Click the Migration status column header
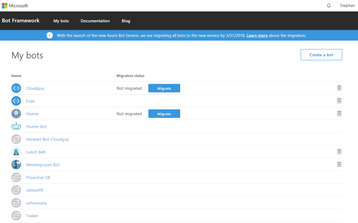Viewport: 358px width, 223px height. pyautogui.click(x=131, y=76)
